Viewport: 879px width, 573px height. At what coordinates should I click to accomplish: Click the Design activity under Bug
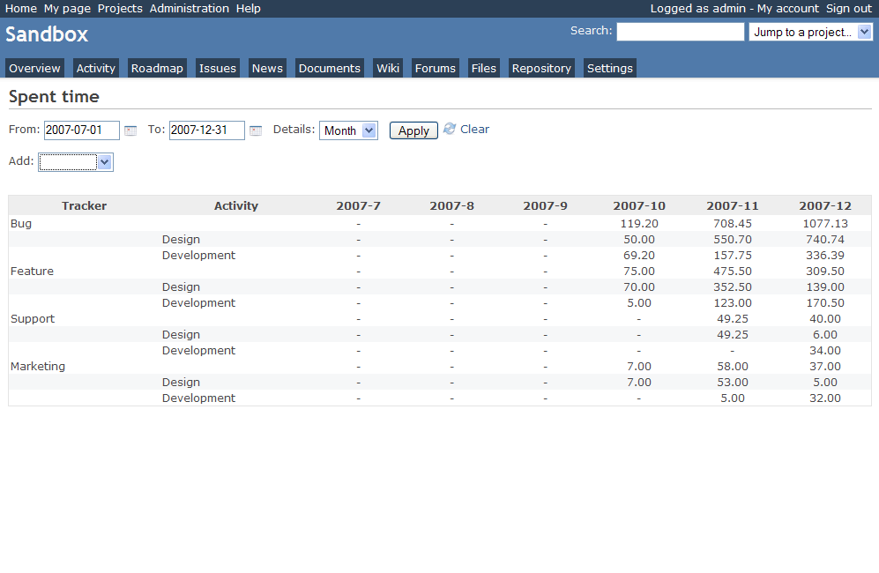[x=181, y=240]
